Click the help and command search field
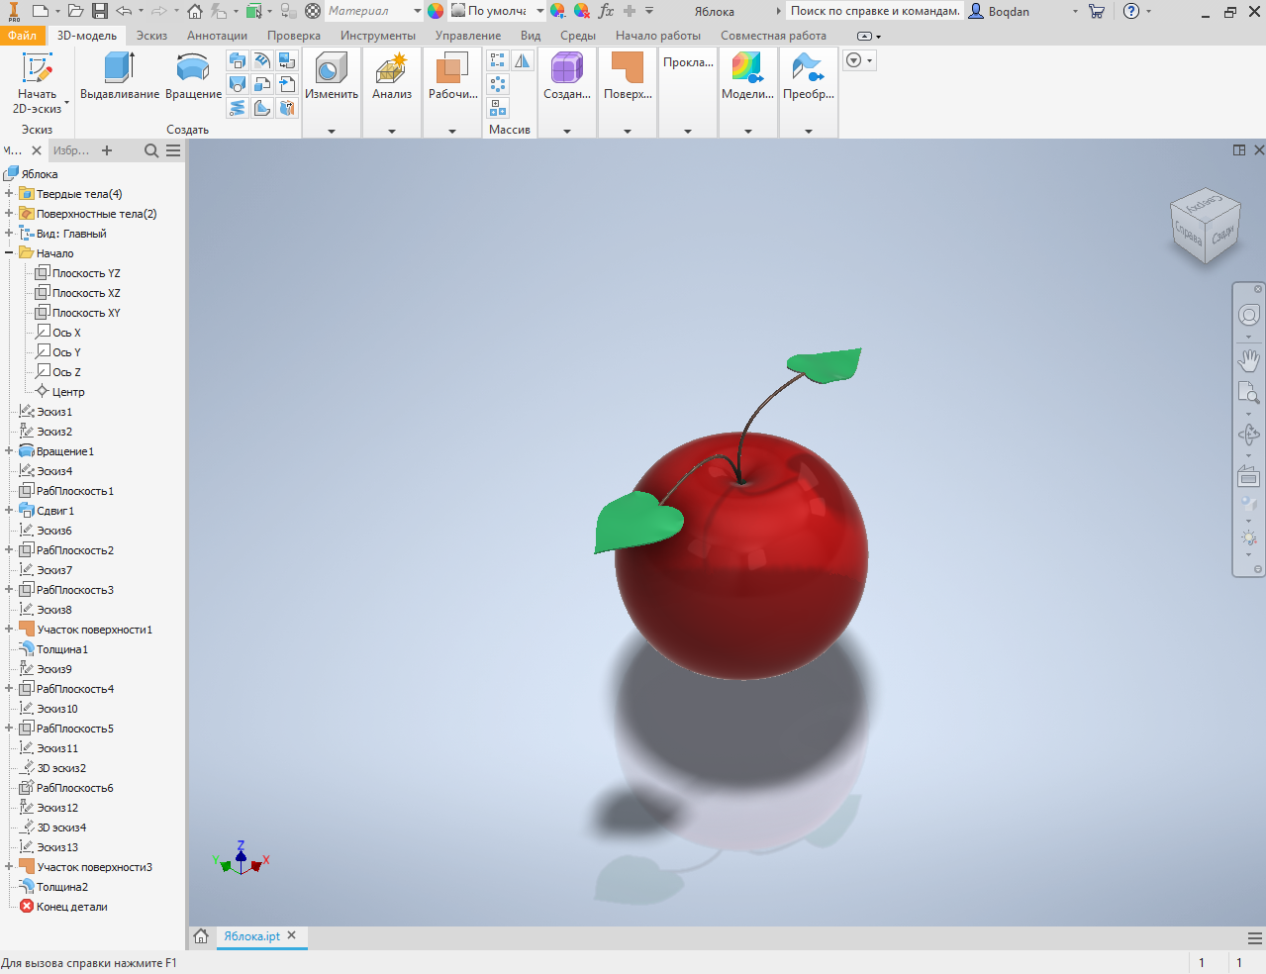The height and width of the screenshot is (974, 1266). [x=875, y=11]
